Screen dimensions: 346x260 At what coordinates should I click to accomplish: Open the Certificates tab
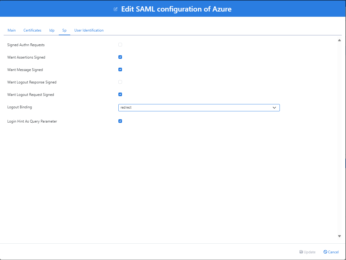pos(32,30)
